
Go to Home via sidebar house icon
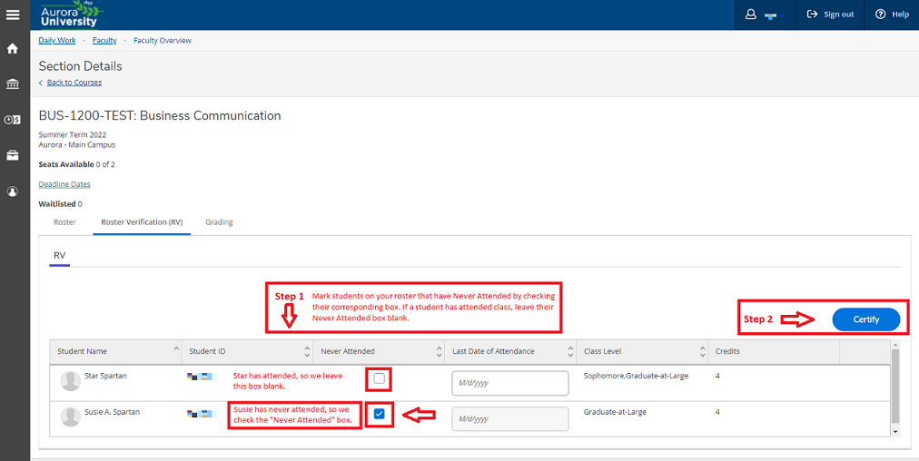(x=13, y=49)
